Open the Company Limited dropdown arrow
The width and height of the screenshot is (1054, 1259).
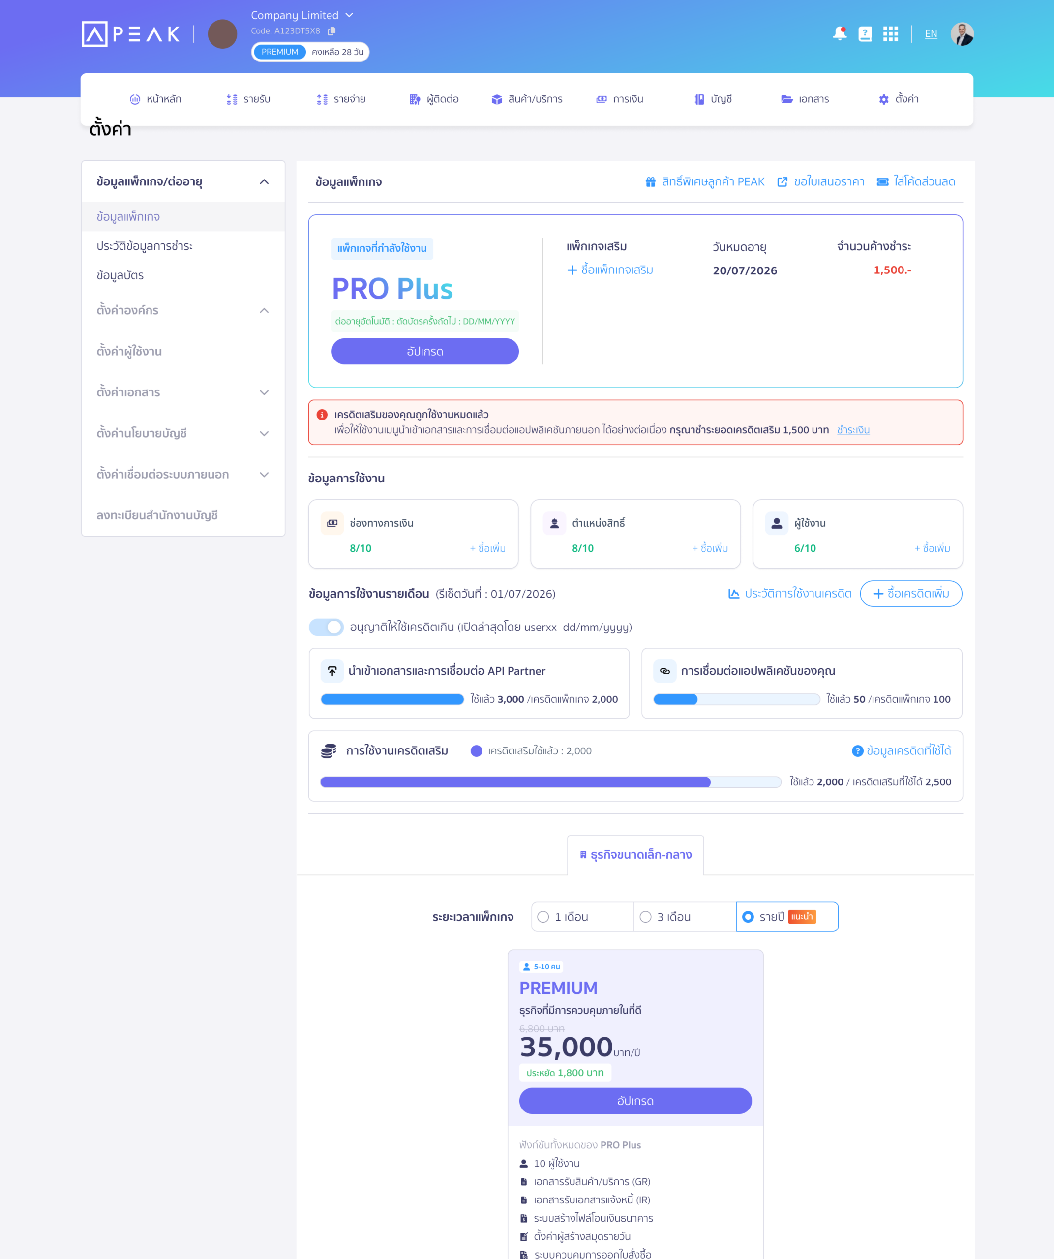tap(350, 15)
